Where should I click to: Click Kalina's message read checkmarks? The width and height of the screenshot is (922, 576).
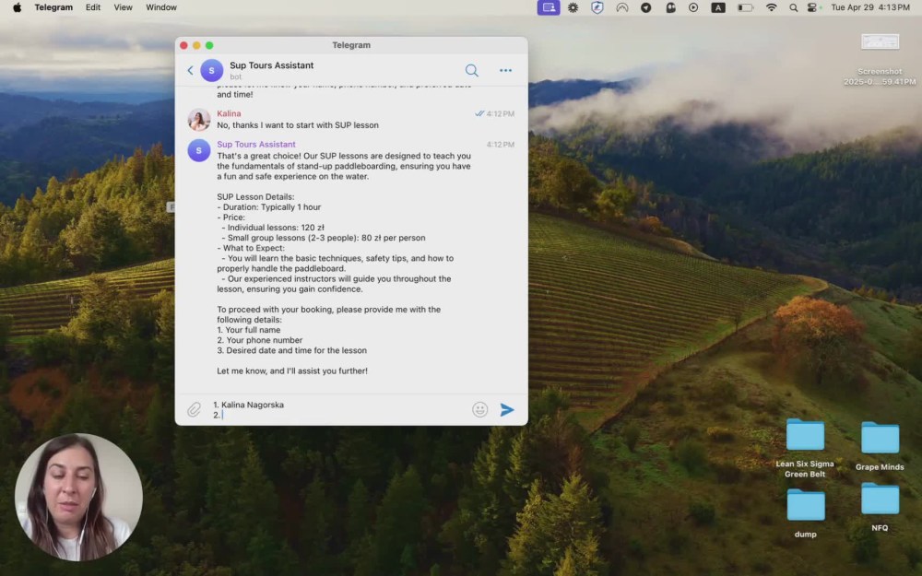[479, 113]
